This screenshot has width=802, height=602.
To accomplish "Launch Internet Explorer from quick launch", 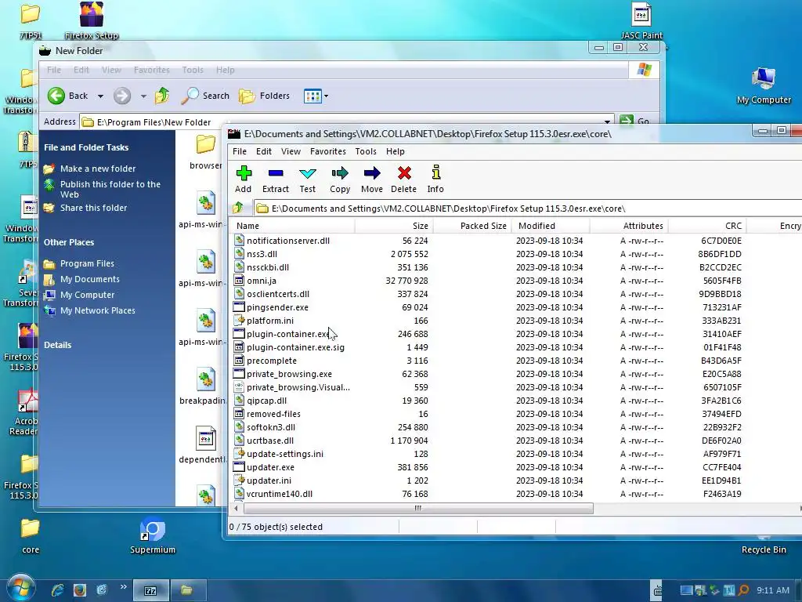I will tap(57, 590).
